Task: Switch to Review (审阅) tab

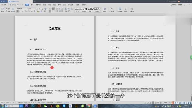Action: 49,5
